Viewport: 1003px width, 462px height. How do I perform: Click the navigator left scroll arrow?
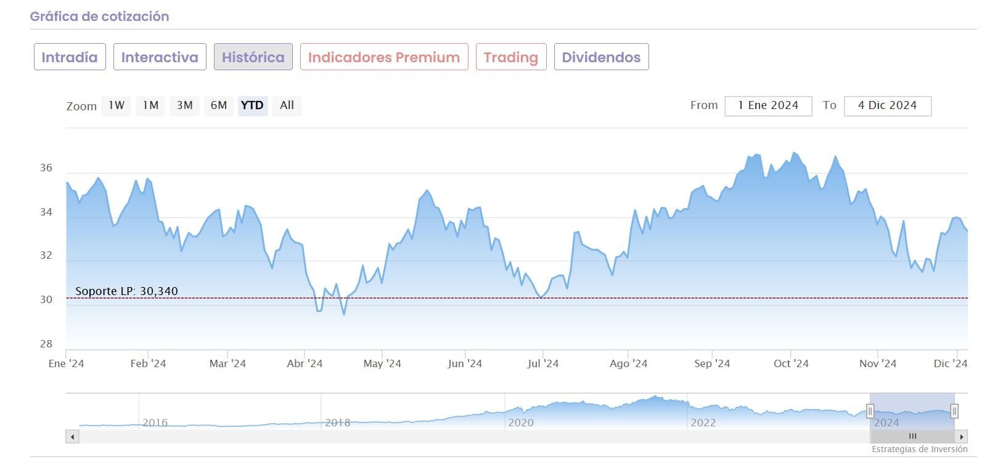[72, 437]
